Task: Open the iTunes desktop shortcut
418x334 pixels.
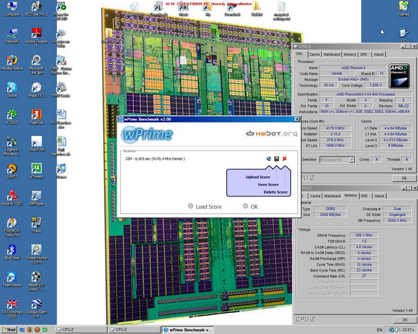Action: pos(61,171)
